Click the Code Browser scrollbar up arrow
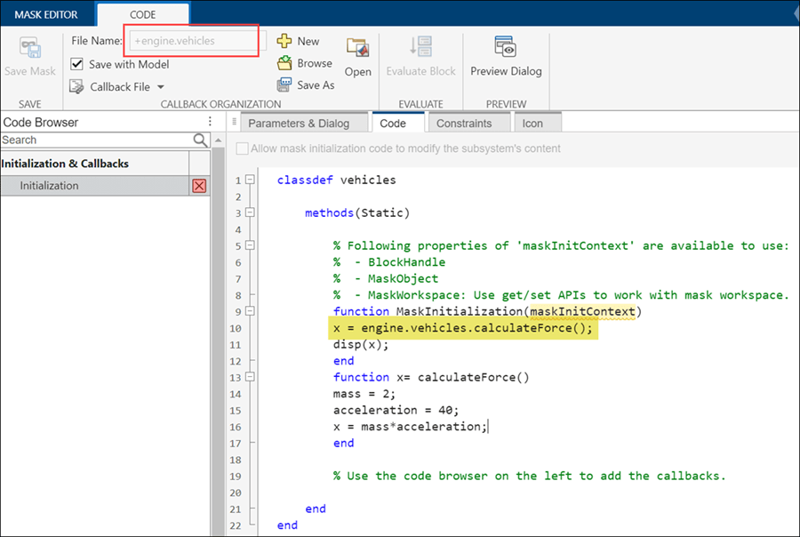Viewport: 800px width, 537px height. pyautogui.click(x=219, y=140)
